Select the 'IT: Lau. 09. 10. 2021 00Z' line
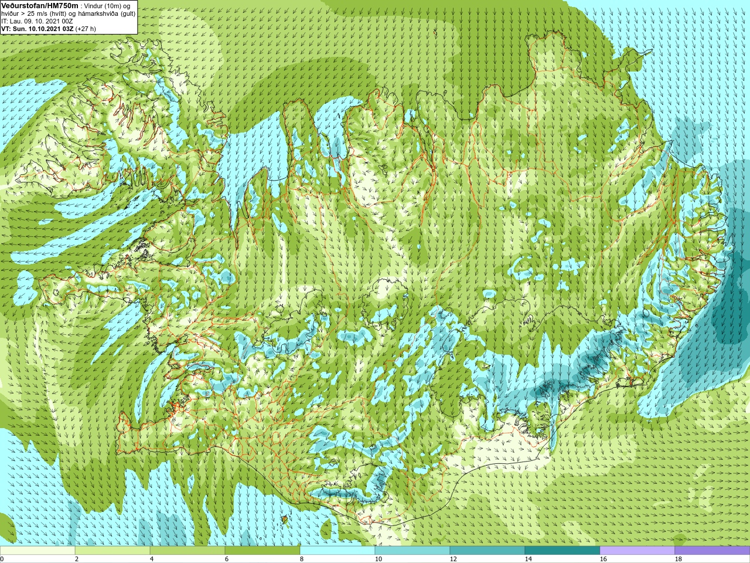Viewport: 750px width, 563px height. coord(36,21)
